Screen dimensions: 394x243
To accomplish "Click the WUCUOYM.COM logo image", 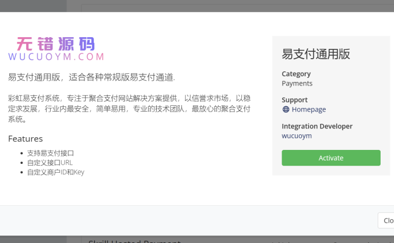I will pyautogui.click(x=57, y=49).
